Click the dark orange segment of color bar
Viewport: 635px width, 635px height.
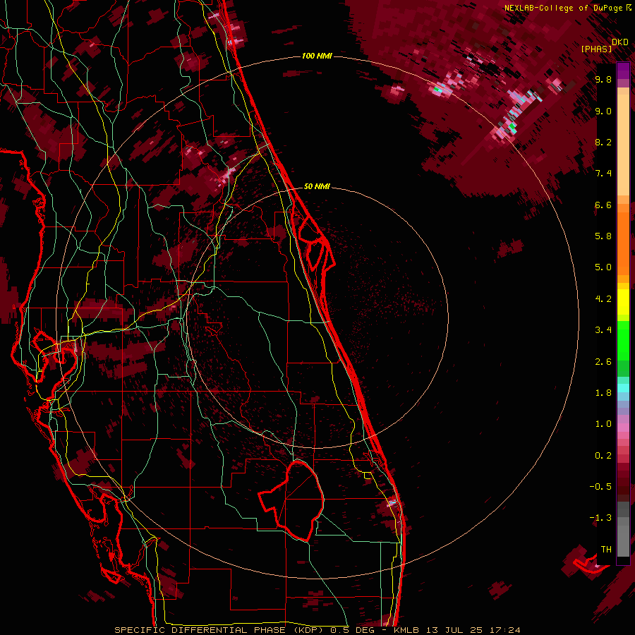coord(623,243)
